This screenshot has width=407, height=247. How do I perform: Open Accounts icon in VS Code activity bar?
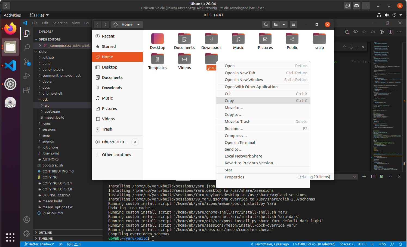(27, 220)
